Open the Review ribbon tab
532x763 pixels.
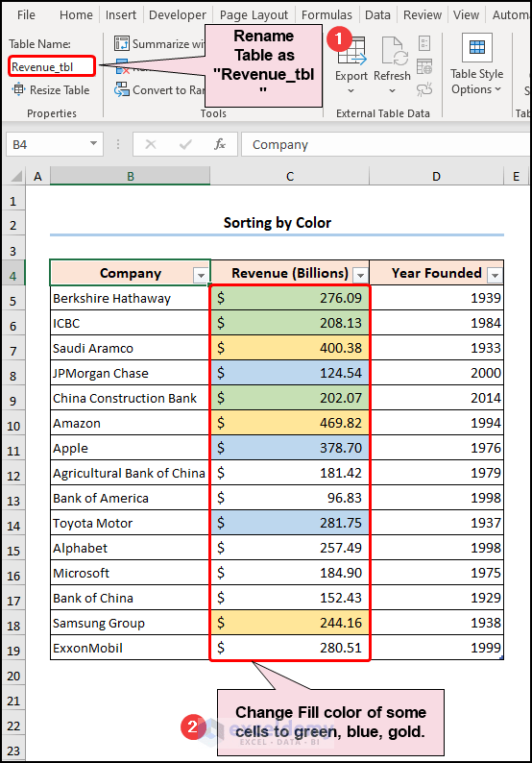click(423, 15)
